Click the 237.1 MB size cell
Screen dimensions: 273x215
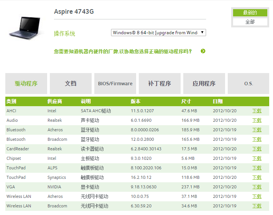[190, 187]
